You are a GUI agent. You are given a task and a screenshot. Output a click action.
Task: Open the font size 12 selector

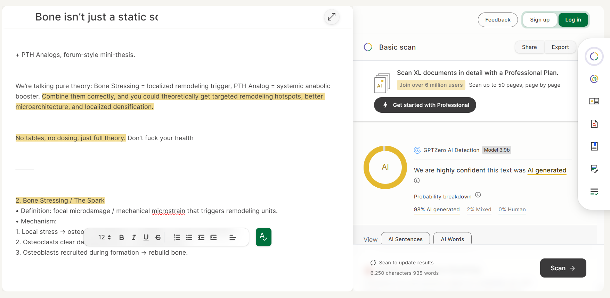coord(104,237)
